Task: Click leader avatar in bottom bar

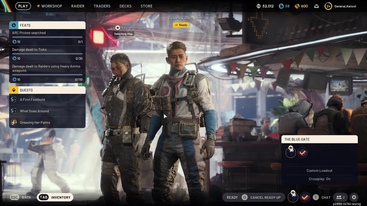Action: pyautogui.click(x=293, y=197)
